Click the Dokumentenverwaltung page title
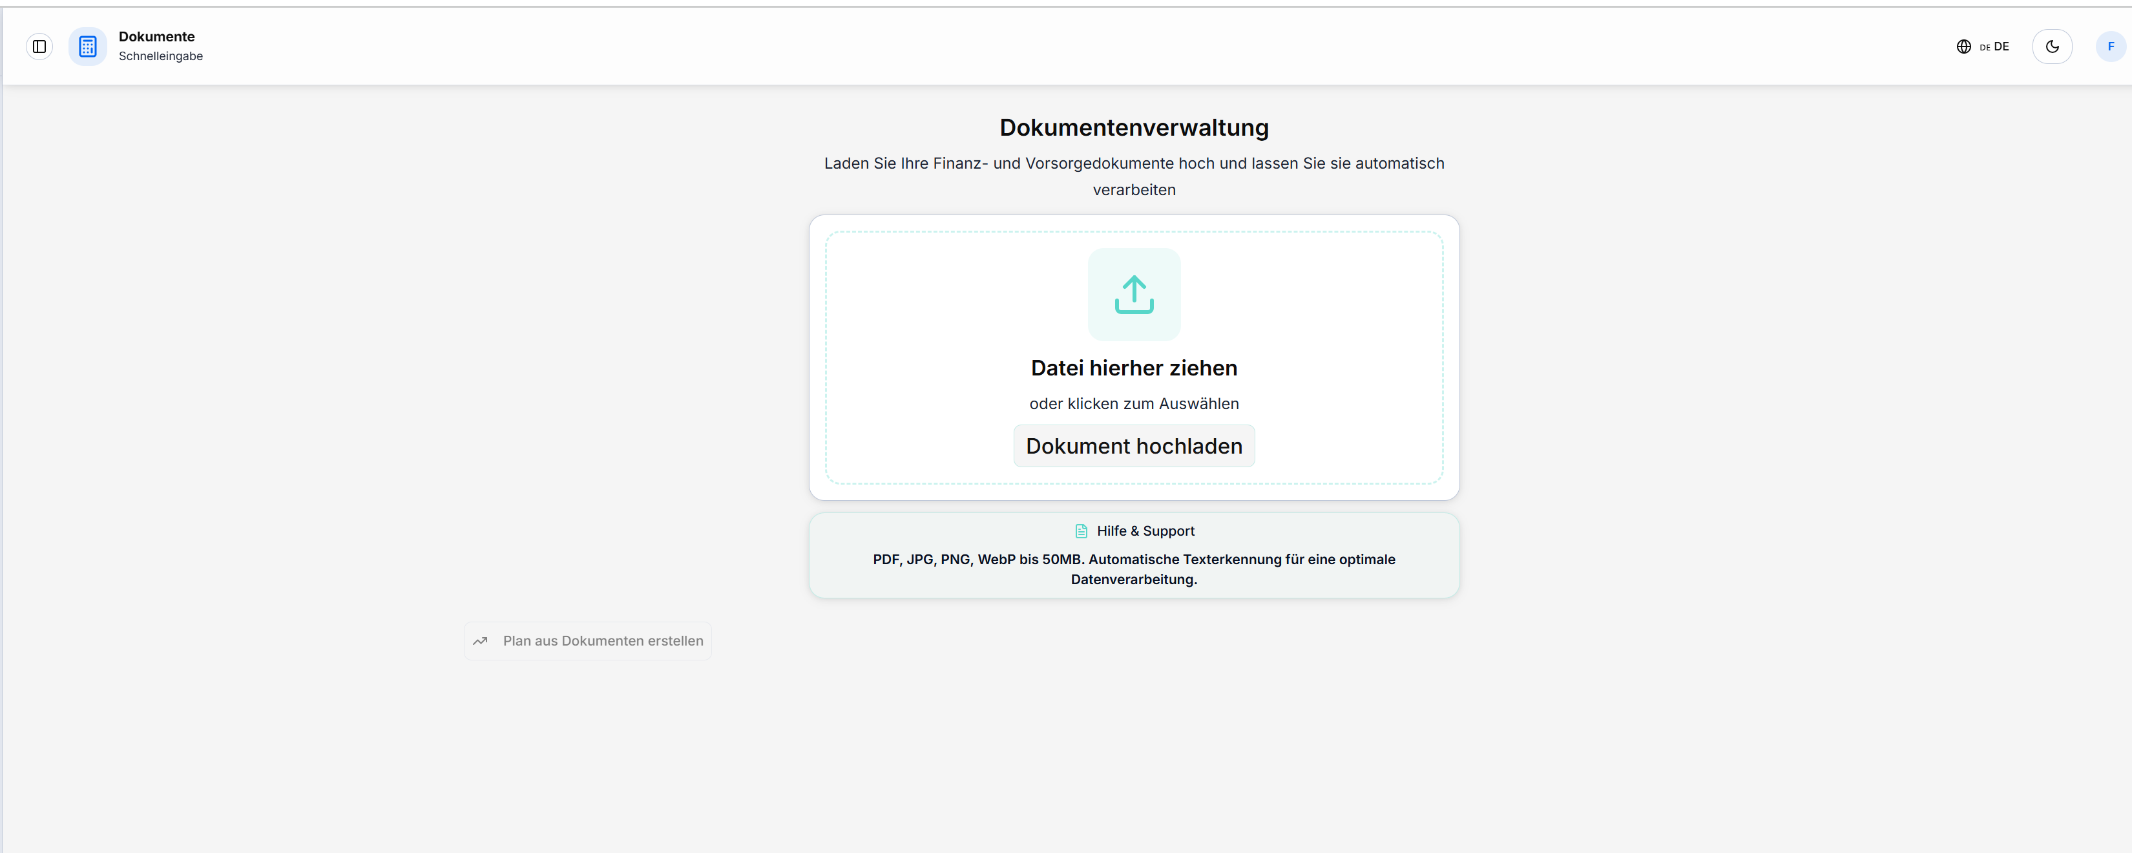The height and width of the screenshot is (853, 2132). [x=1134, y=127]
